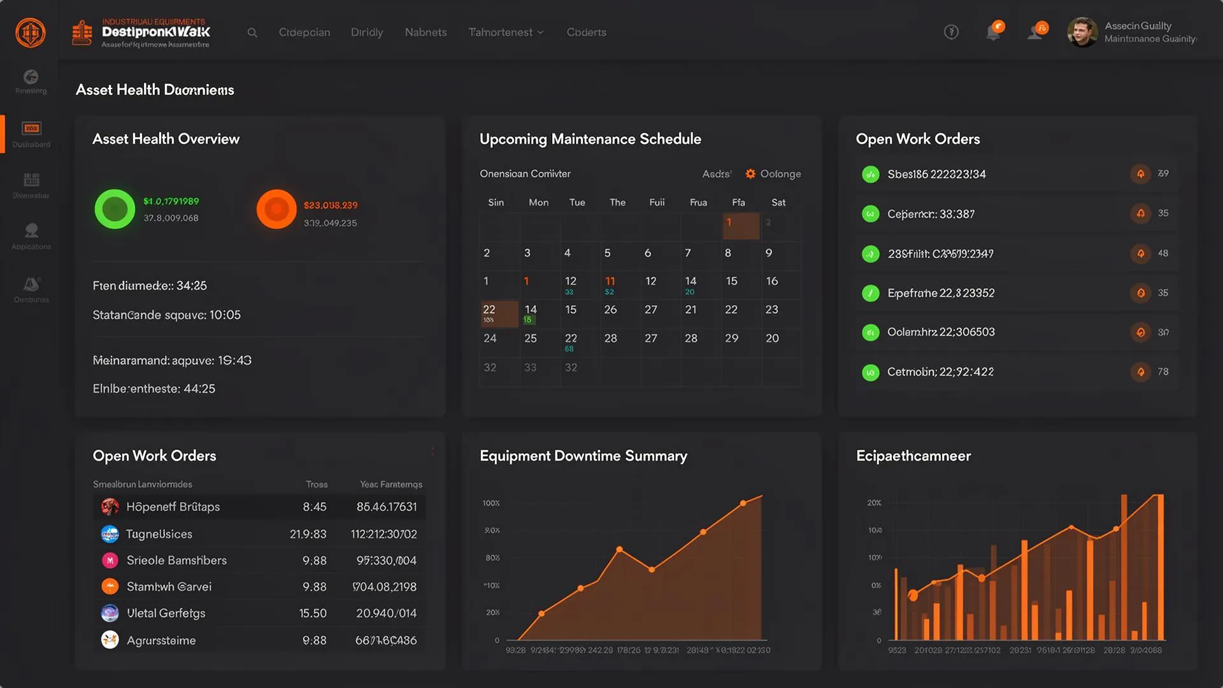Click green status icon for Sbes186 order
Viewport: 1223px width, 688px height.
870,174
